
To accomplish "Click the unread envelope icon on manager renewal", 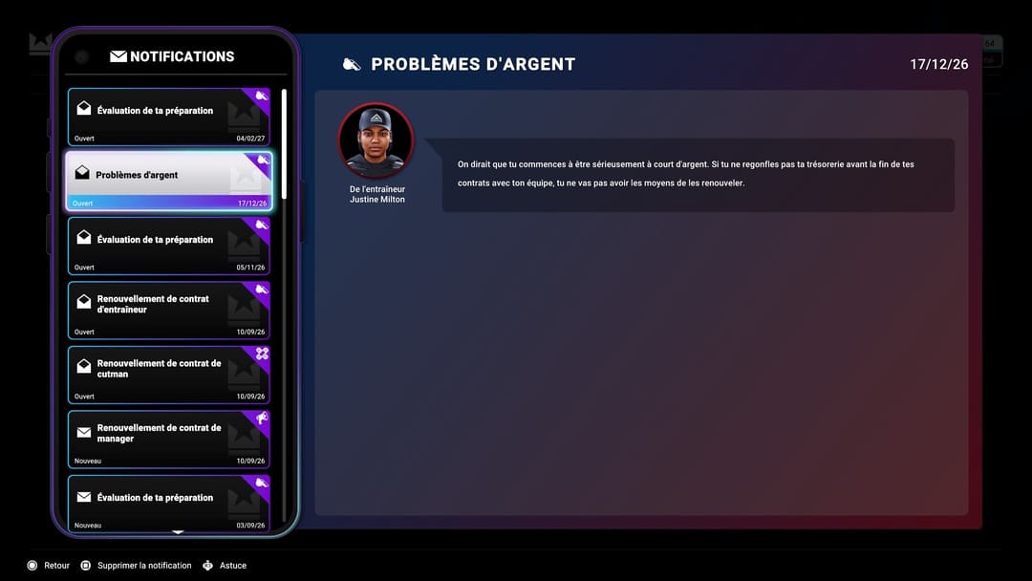I will (x=83, y=432).
